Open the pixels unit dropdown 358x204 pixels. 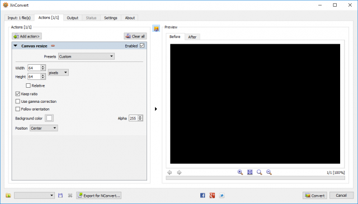58,73
